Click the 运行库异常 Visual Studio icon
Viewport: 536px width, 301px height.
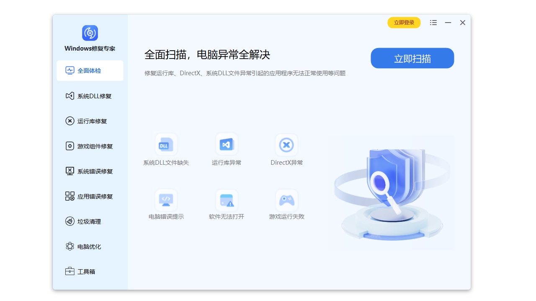coord(227,145)
